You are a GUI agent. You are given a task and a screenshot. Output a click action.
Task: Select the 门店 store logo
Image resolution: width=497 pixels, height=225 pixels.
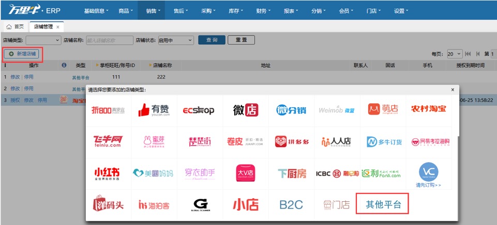point(336,205)
